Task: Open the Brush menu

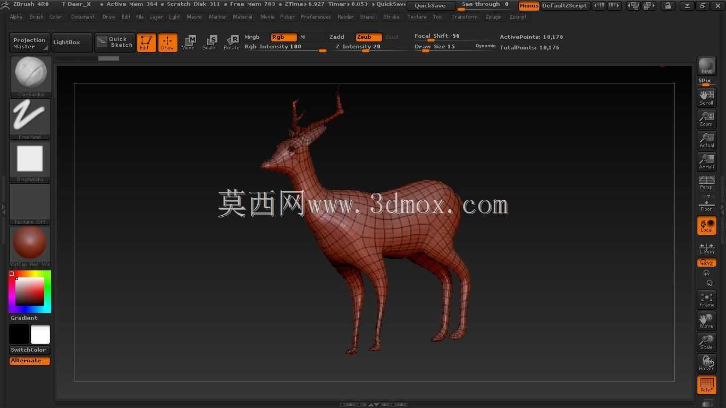Action: [37, 17]
